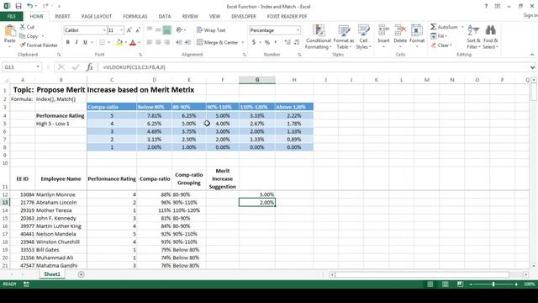Click the Redo arrow icon
Image resolution: width=538 pixels, height=303 pixels.
tap(45, 6)
